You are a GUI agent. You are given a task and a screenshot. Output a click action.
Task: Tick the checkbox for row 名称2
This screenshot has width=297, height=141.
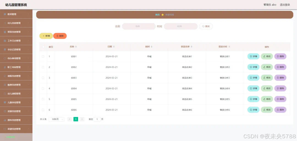(x=43, y=67)
